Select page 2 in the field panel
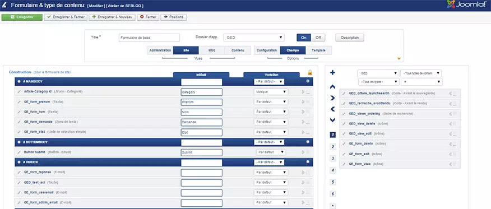Image resolution: width=491 pixels, height=209 pixels. point(333,146)
